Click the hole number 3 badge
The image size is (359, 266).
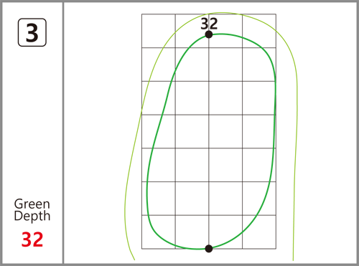tap(32, 32)
